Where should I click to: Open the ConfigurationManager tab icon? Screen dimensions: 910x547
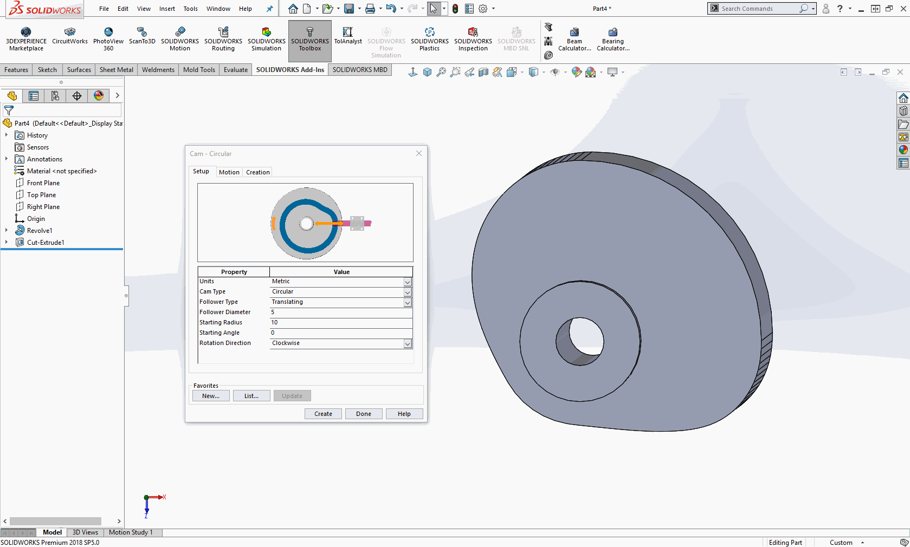click(x=55, y=96)
